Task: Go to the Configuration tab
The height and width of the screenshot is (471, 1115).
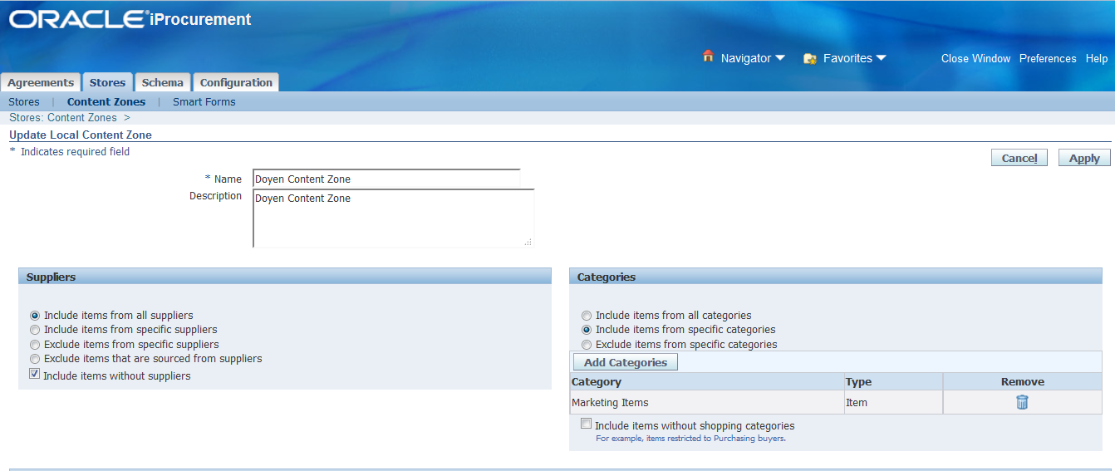Action: click(x=236, y=82)
